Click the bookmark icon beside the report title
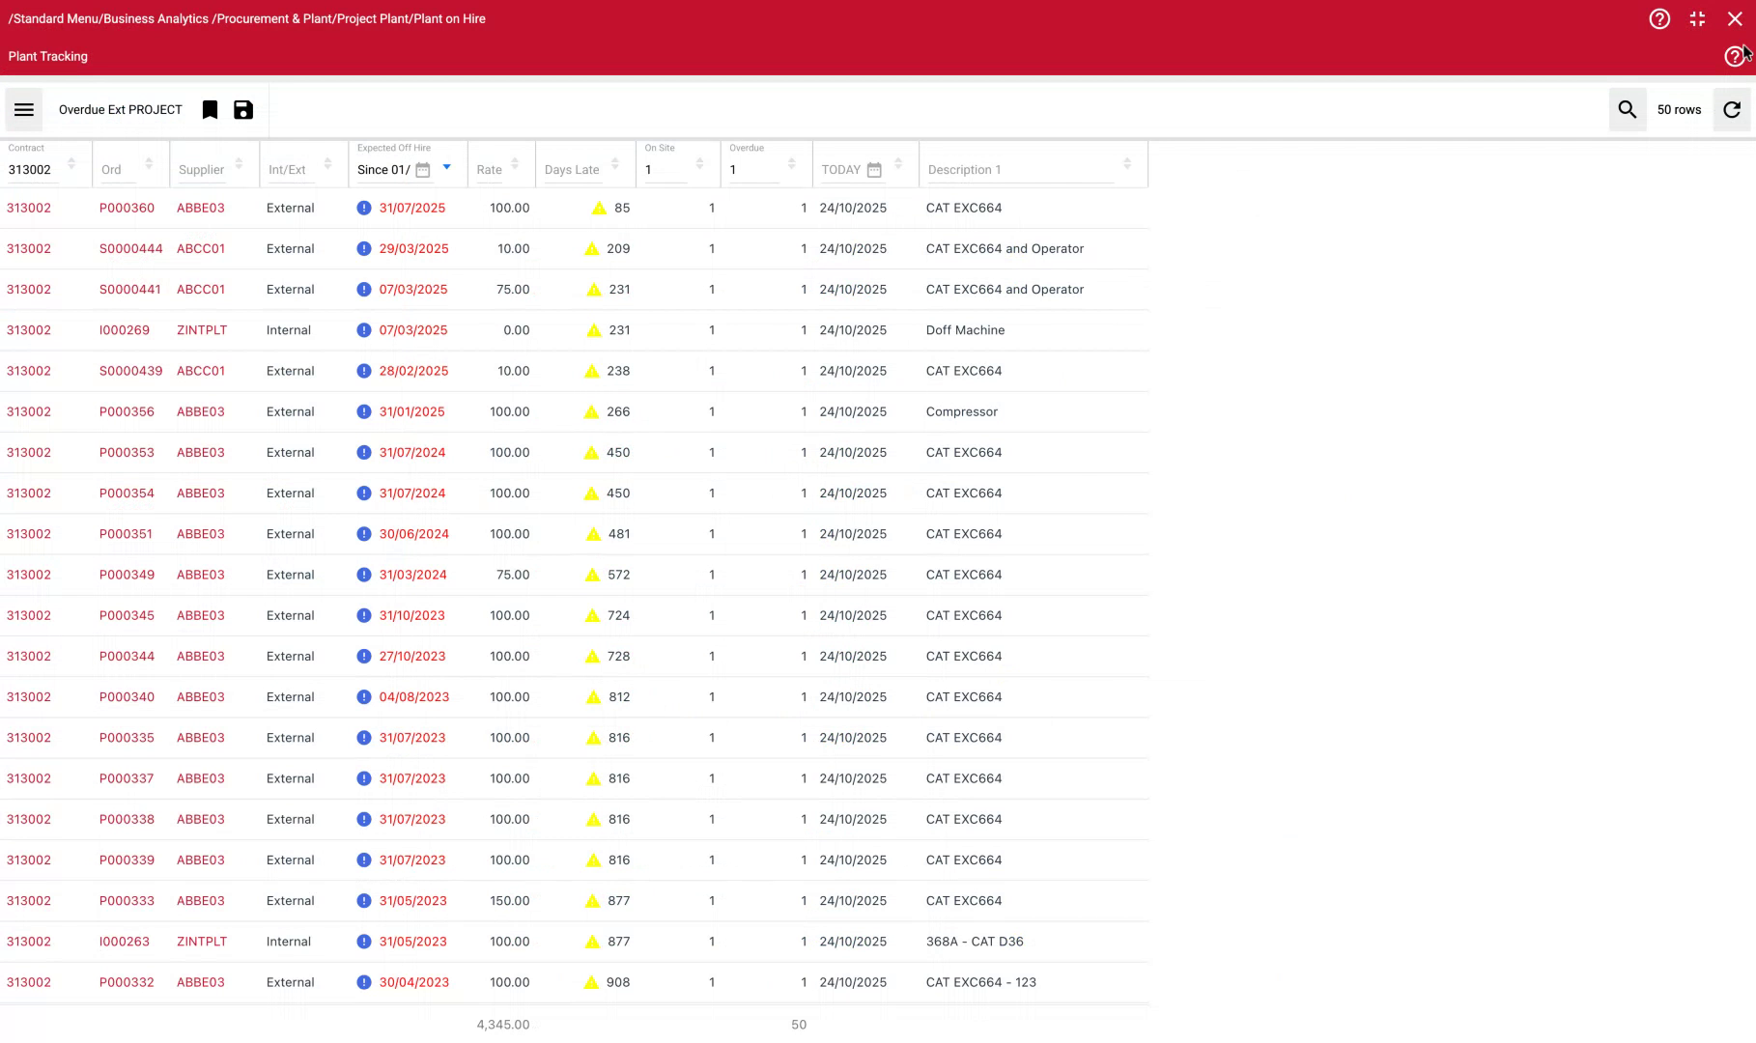This screenshot has height=1043, width=1756. click(210, 109)
